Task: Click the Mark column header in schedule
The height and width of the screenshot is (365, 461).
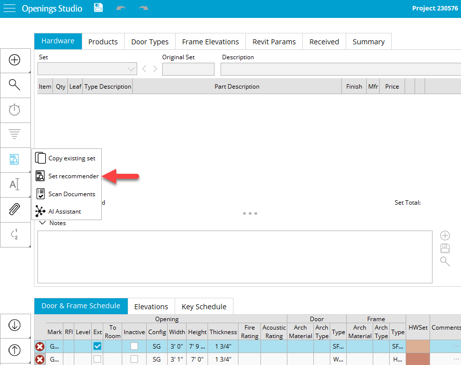Action: [x=55, y=332]
